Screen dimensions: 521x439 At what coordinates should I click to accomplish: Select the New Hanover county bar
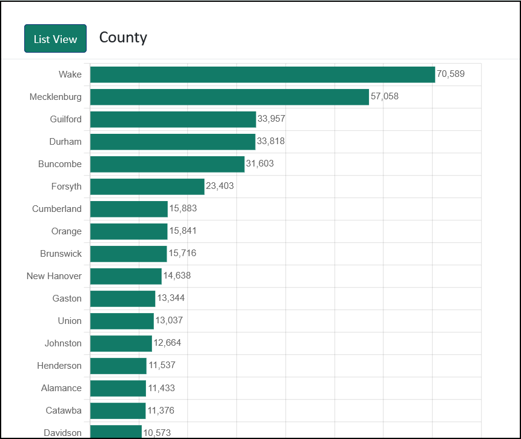tap(126, 276)
